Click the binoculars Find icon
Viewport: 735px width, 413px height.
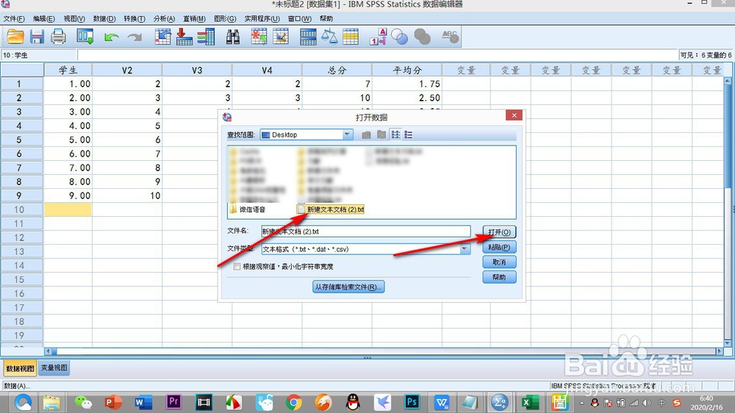[x=233, y=37]
